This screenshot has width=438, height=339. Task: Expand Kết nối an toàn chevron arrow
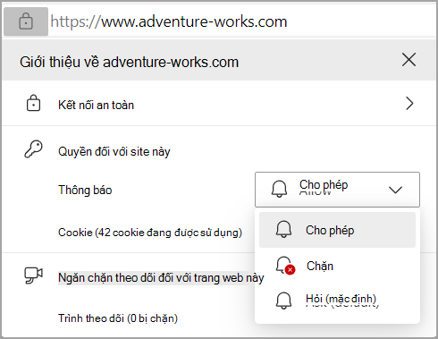[x=409, y=104]
